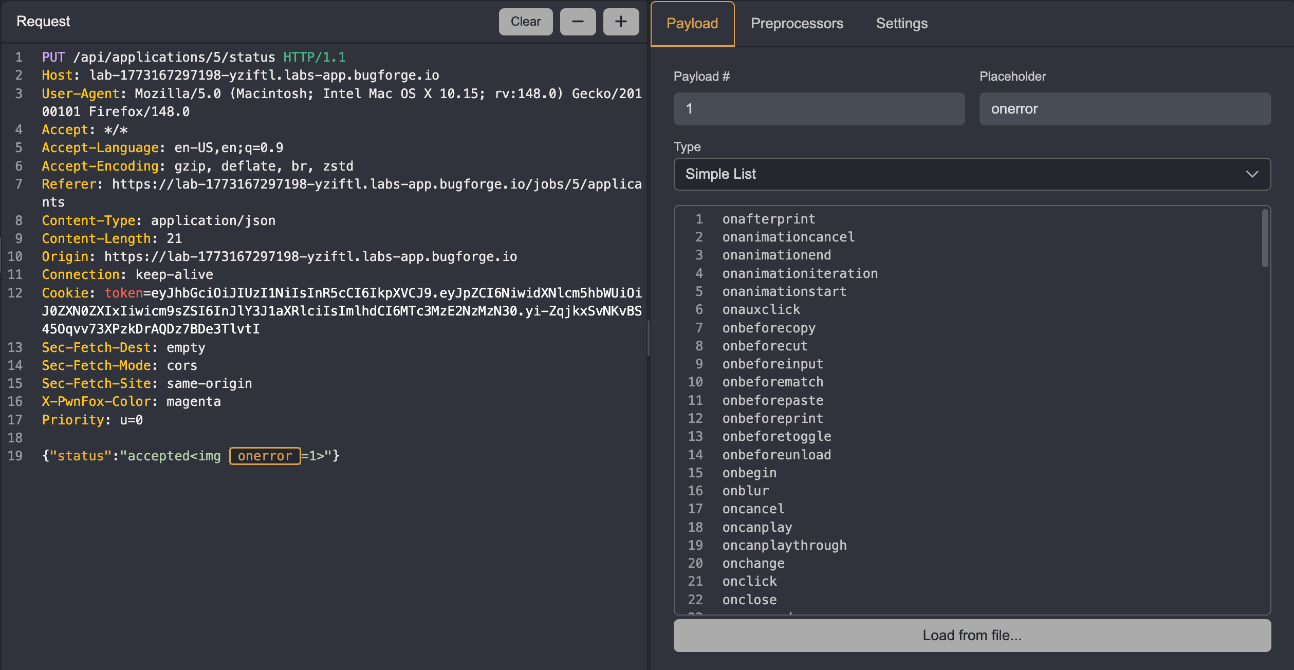Switch to the Preprocessors tab
The image size is (1294, 670).
click(797, 24)
